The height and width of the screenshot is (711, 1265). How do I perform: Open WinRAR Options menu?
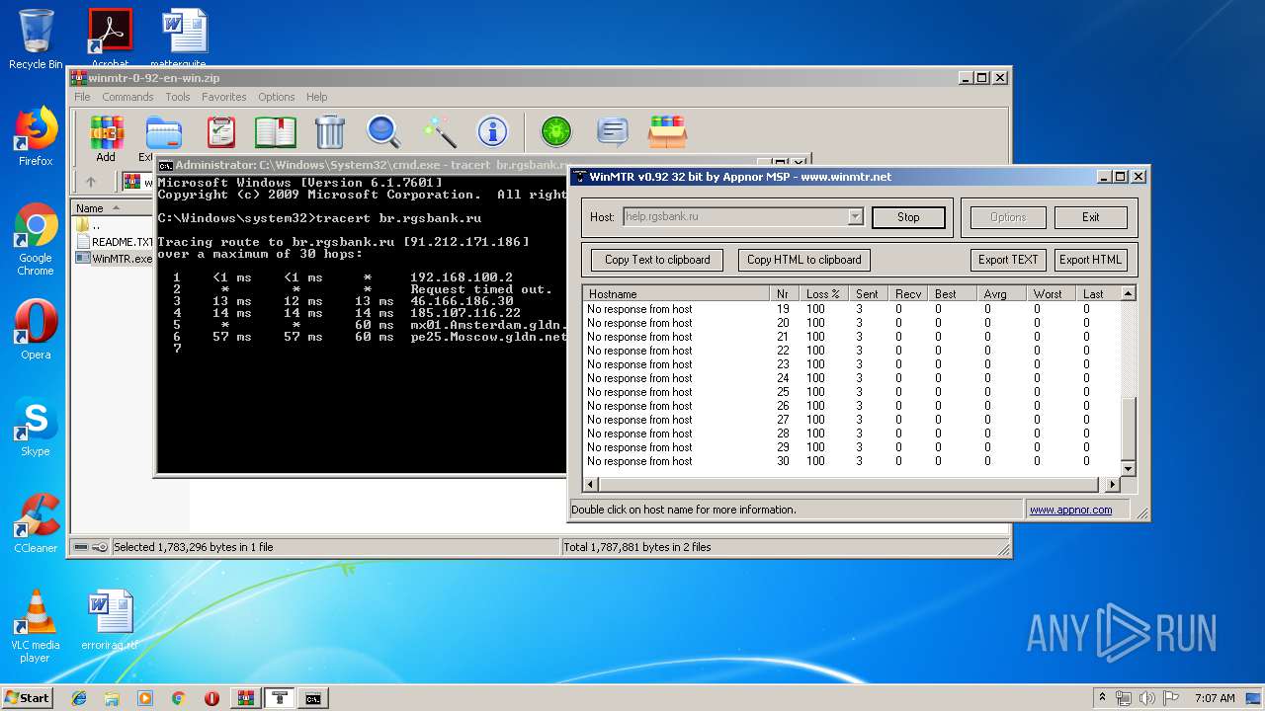click(x=277, y=97)
